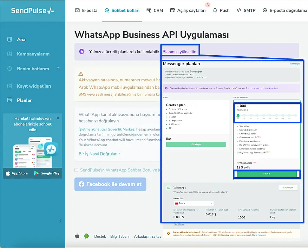Click the Aboneler slider handle

tap(238, 115)
